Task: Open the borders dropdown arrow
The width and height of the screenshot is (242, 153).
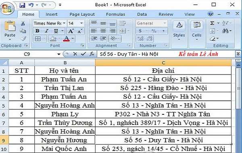Action: point(44,39)
